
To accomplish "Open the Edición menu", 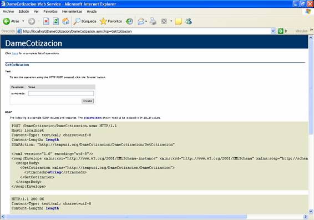I will point(24,12).
